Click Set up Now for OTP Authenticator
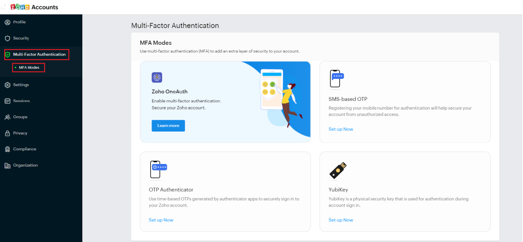 coord(161,220)
